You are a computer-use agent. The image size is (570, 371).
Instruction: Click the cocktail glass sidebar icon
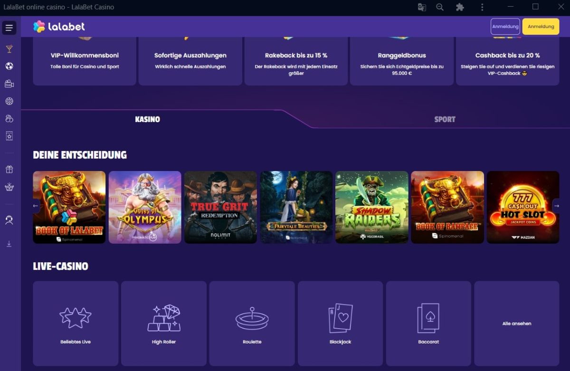pyautogui.click(x=9, y=49)
